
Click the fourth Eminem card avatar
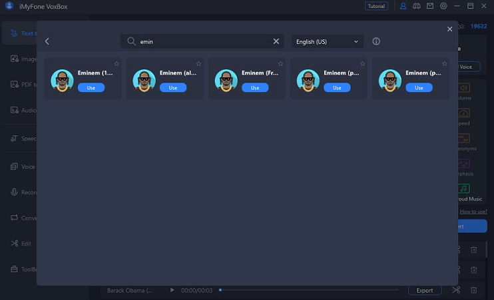[308, 81]
